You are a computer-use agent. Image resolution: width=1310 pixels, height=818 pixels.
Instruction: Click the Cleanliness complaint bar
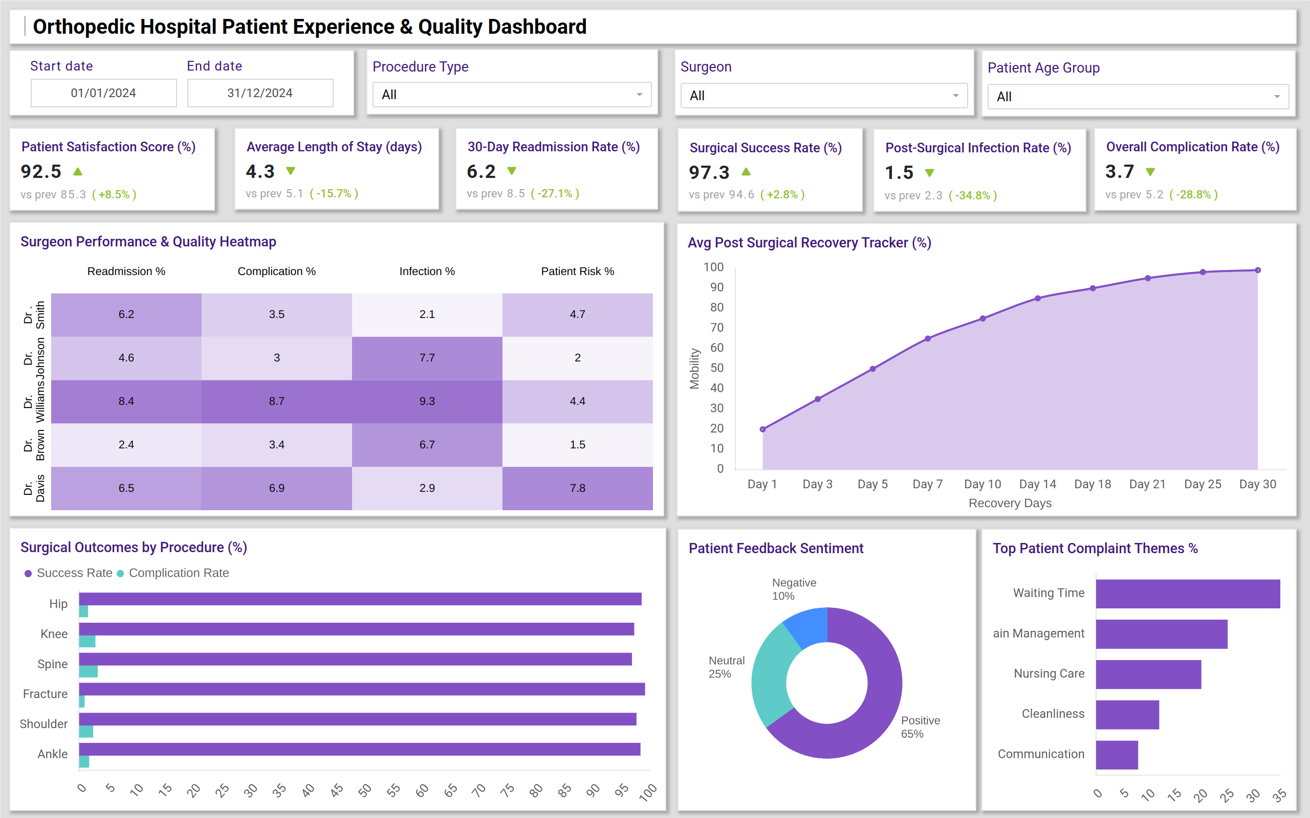click(x=1128, y=715)
